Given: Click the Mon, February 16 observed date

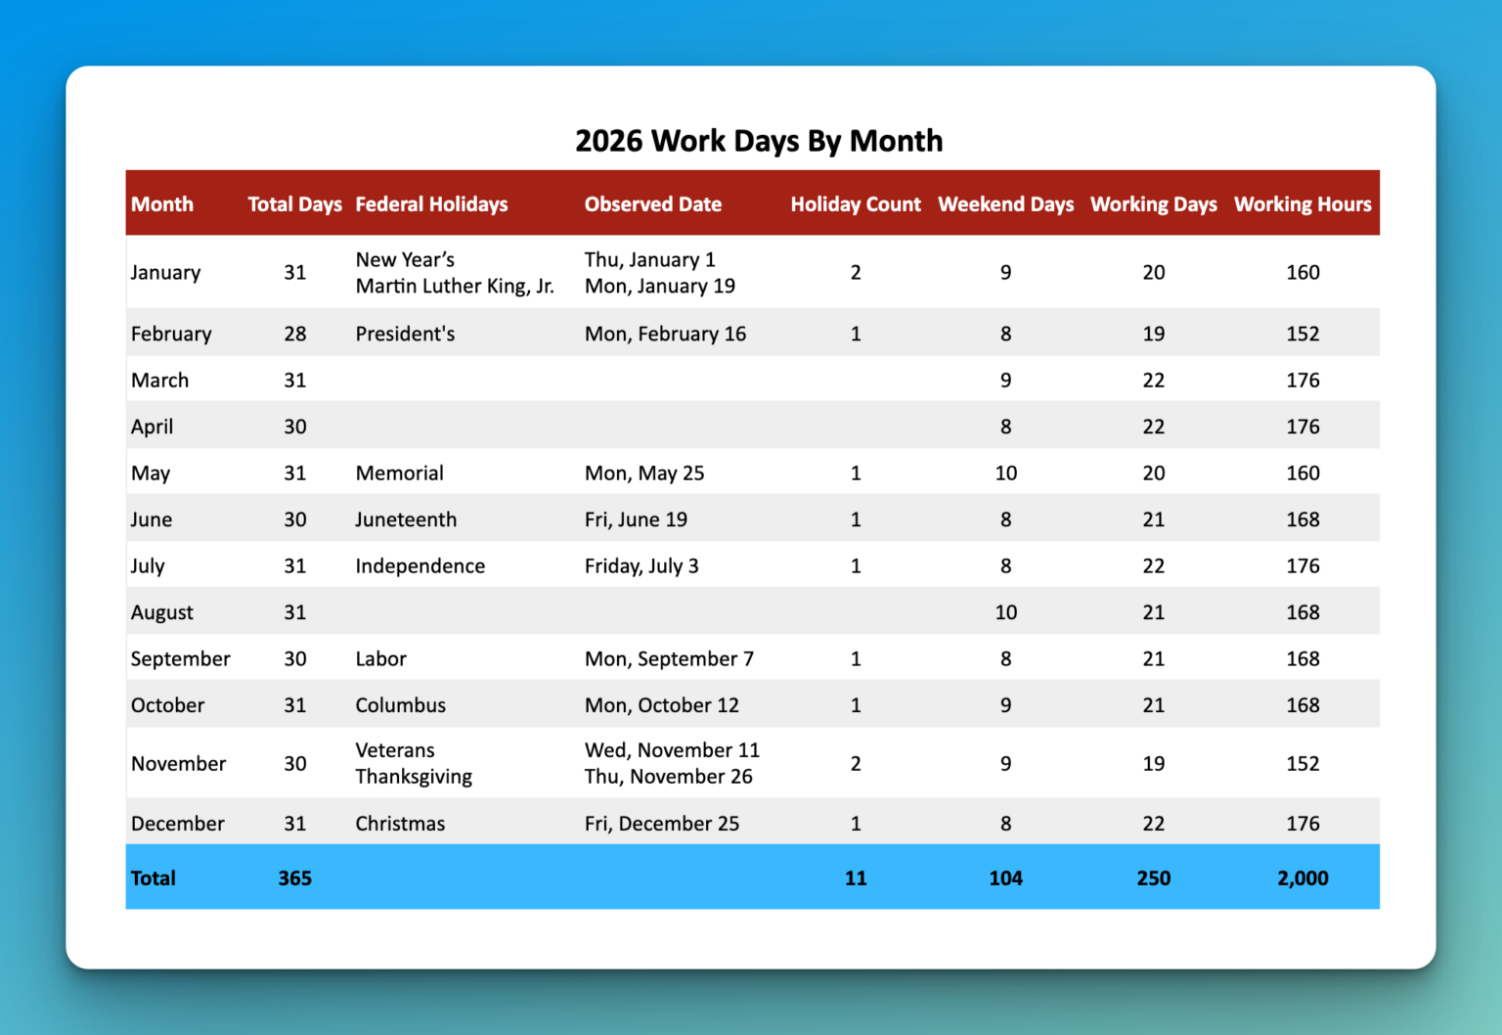Looking at the screenshot, I should click(665, 334).
